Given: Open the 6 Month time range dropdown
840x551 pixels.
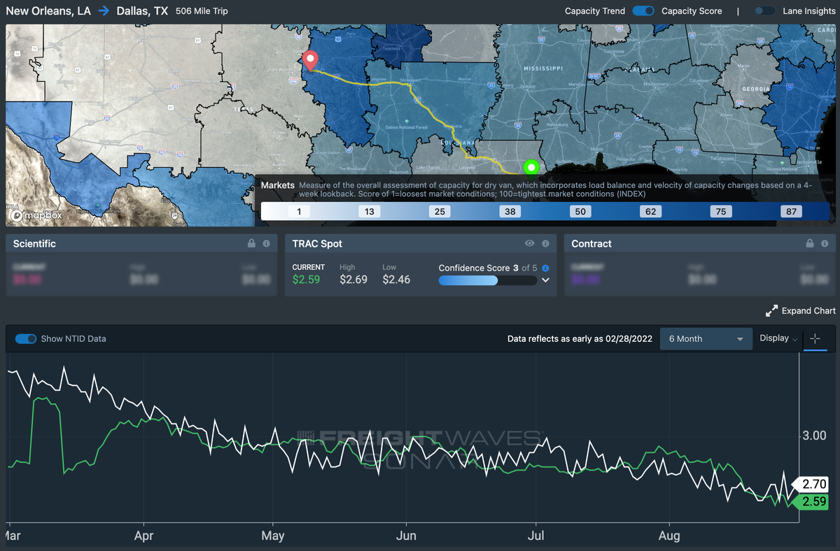Looking at the screenshot, I should click(706, 338).
